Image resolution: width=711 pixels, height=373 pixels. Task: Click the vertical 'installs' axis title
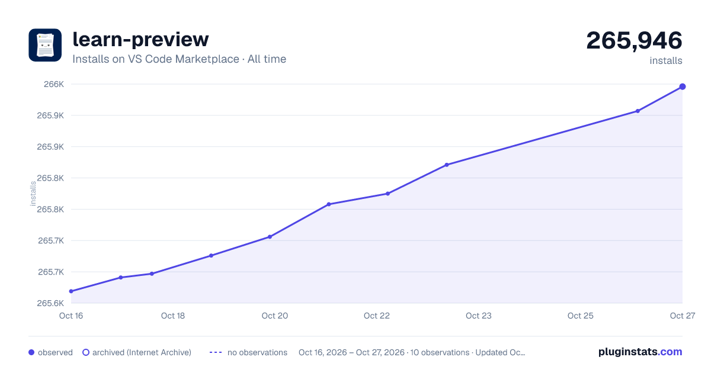(33, 194)
